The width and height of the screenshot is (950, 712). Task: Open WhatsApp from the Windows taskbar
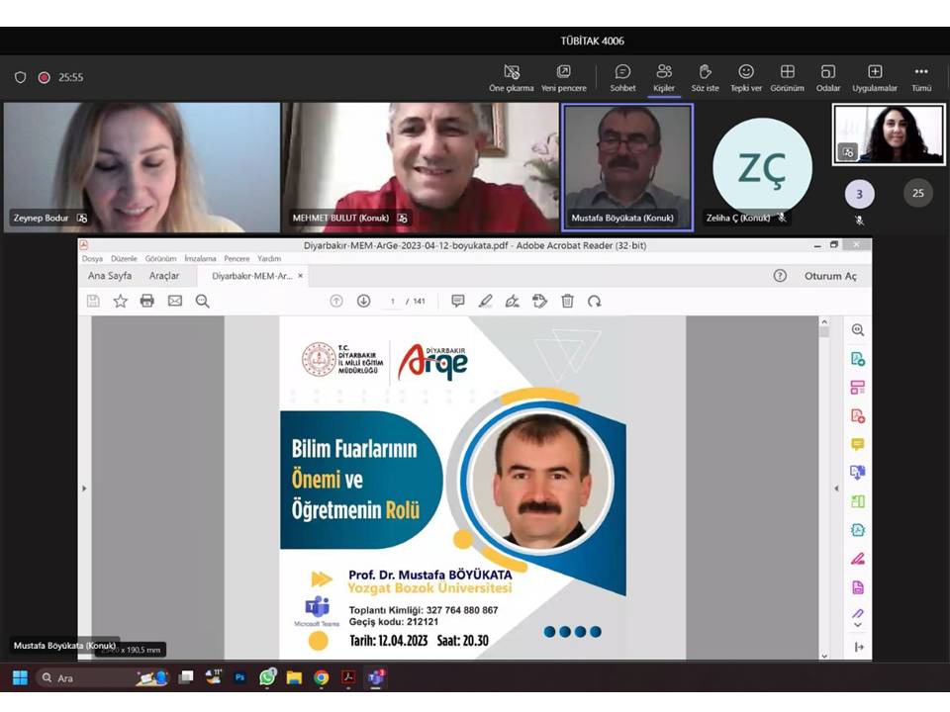point(267,677)
